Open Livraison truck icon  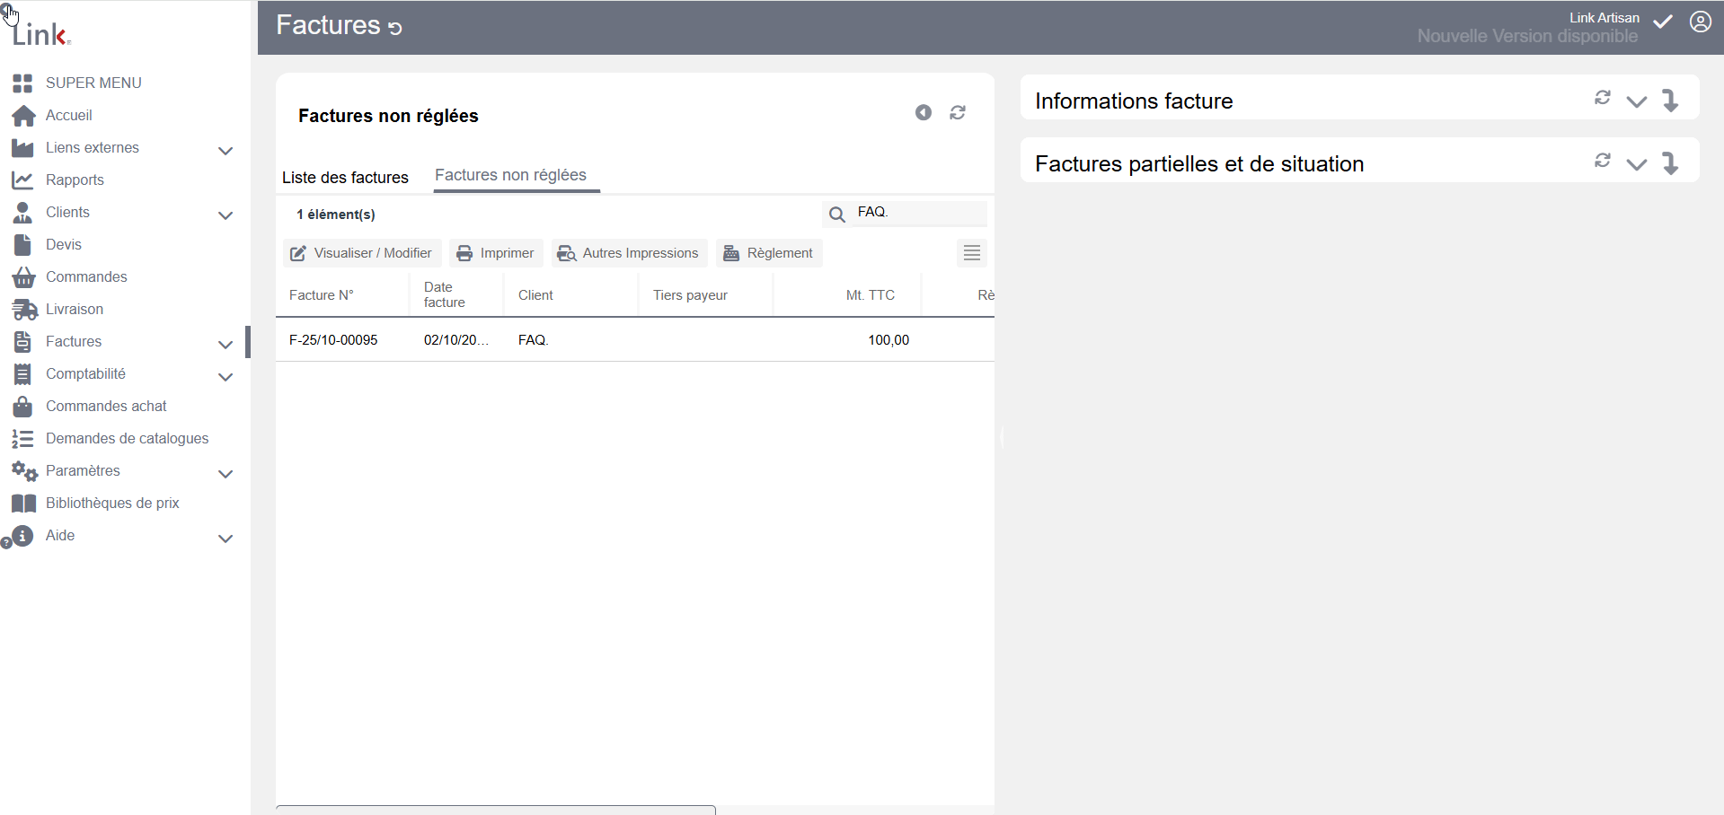click(24, 310)
